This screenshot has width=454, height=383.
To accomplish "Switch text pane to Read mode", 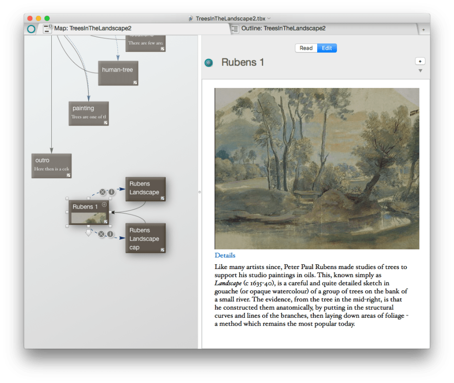I will (x=306, y=48).
